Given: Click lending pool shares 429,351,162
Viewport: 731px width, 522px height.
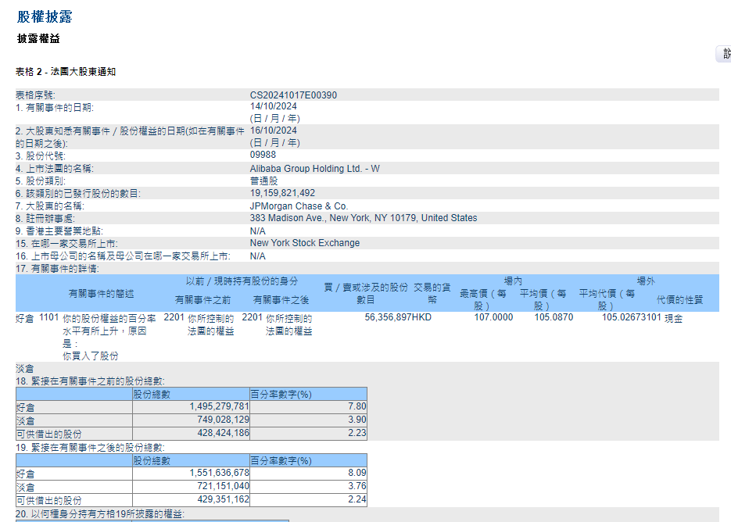Looking at the screenshot, I should [x=219, y=499].
